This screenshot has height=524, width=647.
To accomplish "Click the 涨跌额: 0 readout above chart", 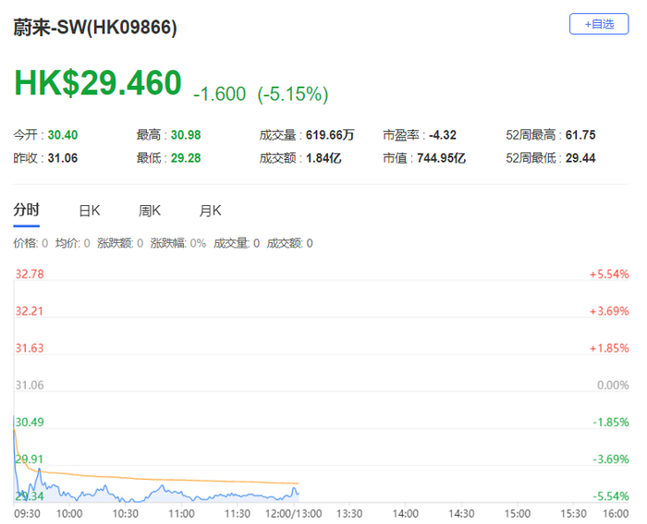I will 120,243.
